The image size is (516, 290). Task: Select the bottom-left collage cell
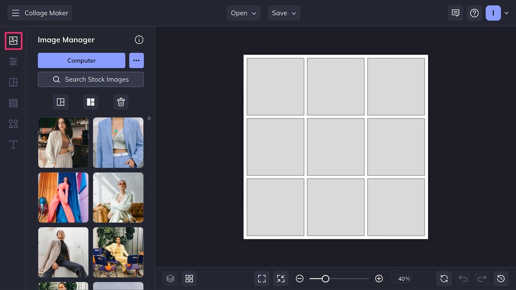coord(275,207)
